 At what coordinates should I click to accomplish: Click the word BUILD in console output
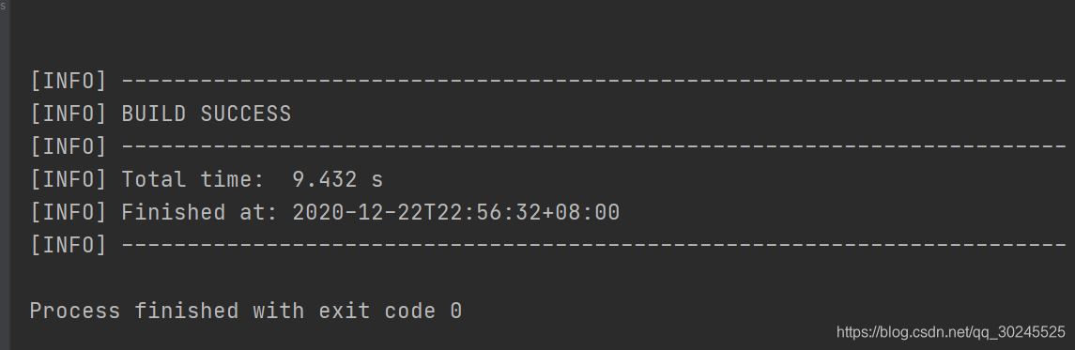(154, 114)
